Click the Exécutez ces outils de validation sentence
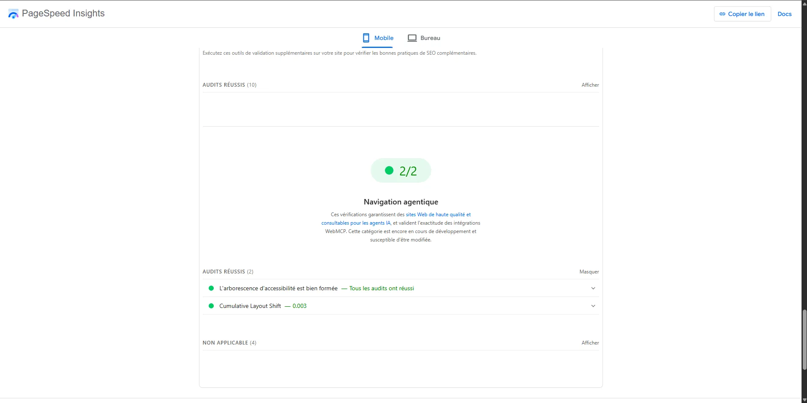Viewport: 807px width, 403px height. click(340, 53)
